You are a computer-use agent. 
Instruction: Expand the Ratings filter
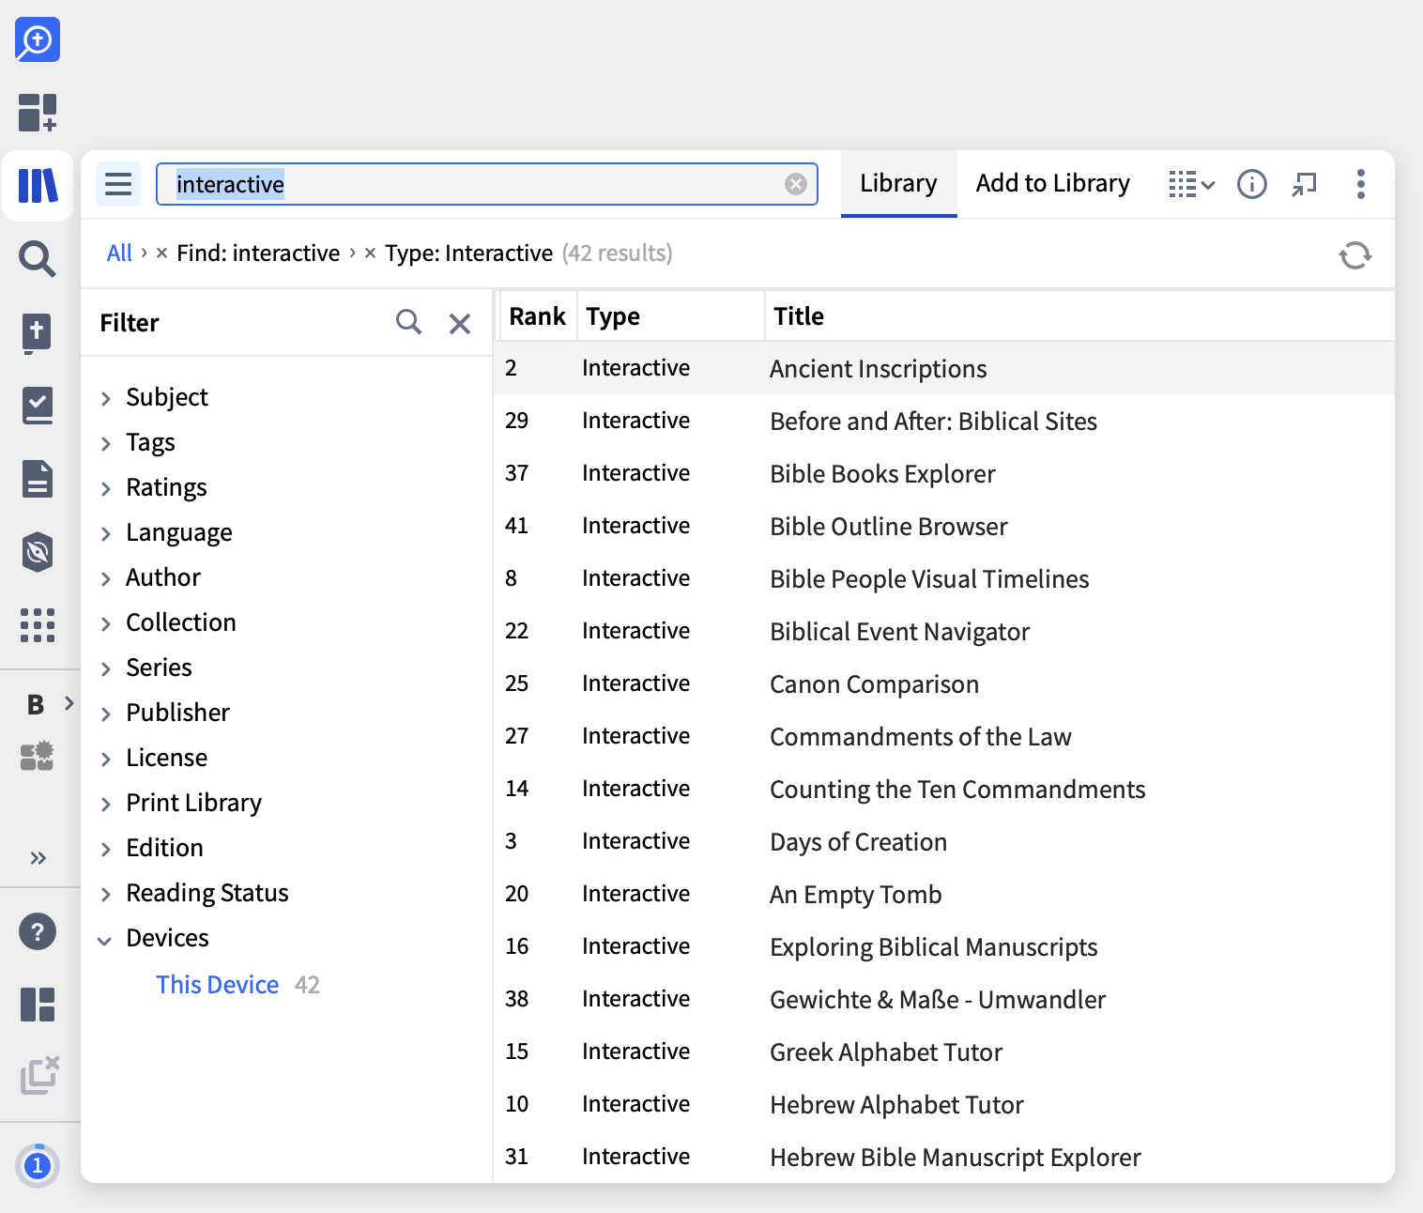105,488
